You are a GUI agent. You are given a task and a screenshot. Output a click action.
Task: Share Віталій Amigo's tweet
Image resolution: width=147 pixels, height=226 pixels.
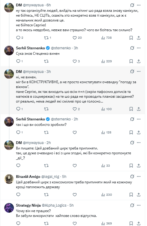coord(139,195)
